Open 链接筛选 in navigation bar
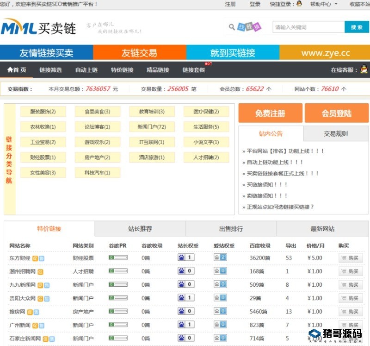 point(50,70)
